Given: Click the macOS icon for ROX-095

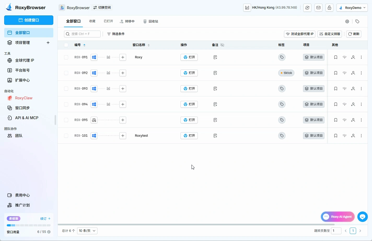Looking at the screenshot, I should [94, 120].
